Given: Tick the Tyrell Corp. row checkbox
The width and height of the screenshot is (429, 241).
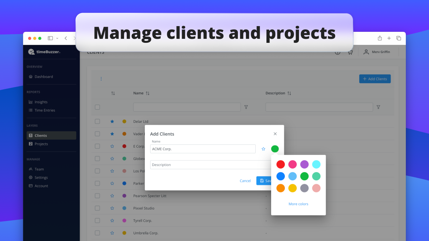Looking at the screenshot, I should tap(97, 221).
